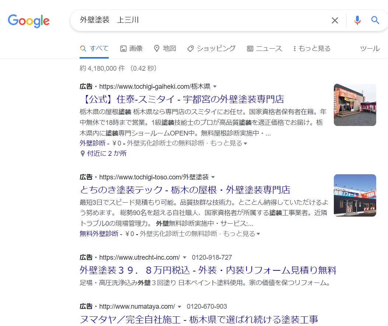Open the ツール options
This screenshot has width=388, height=326.
pos(370,49)
